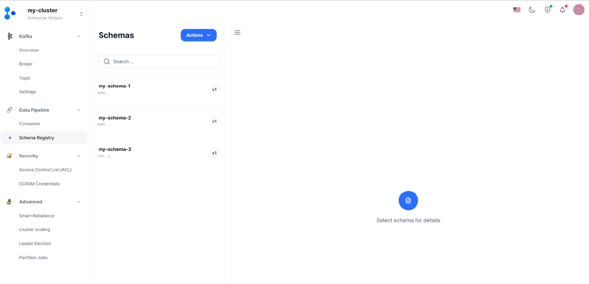Click the shield status icon
Viewport: 589px width, 284px height.
548,10
